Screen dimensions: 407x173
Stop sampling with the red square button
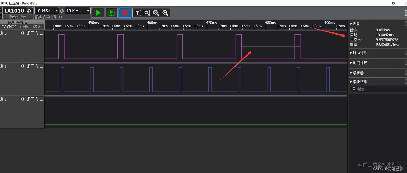click(125, 13)
